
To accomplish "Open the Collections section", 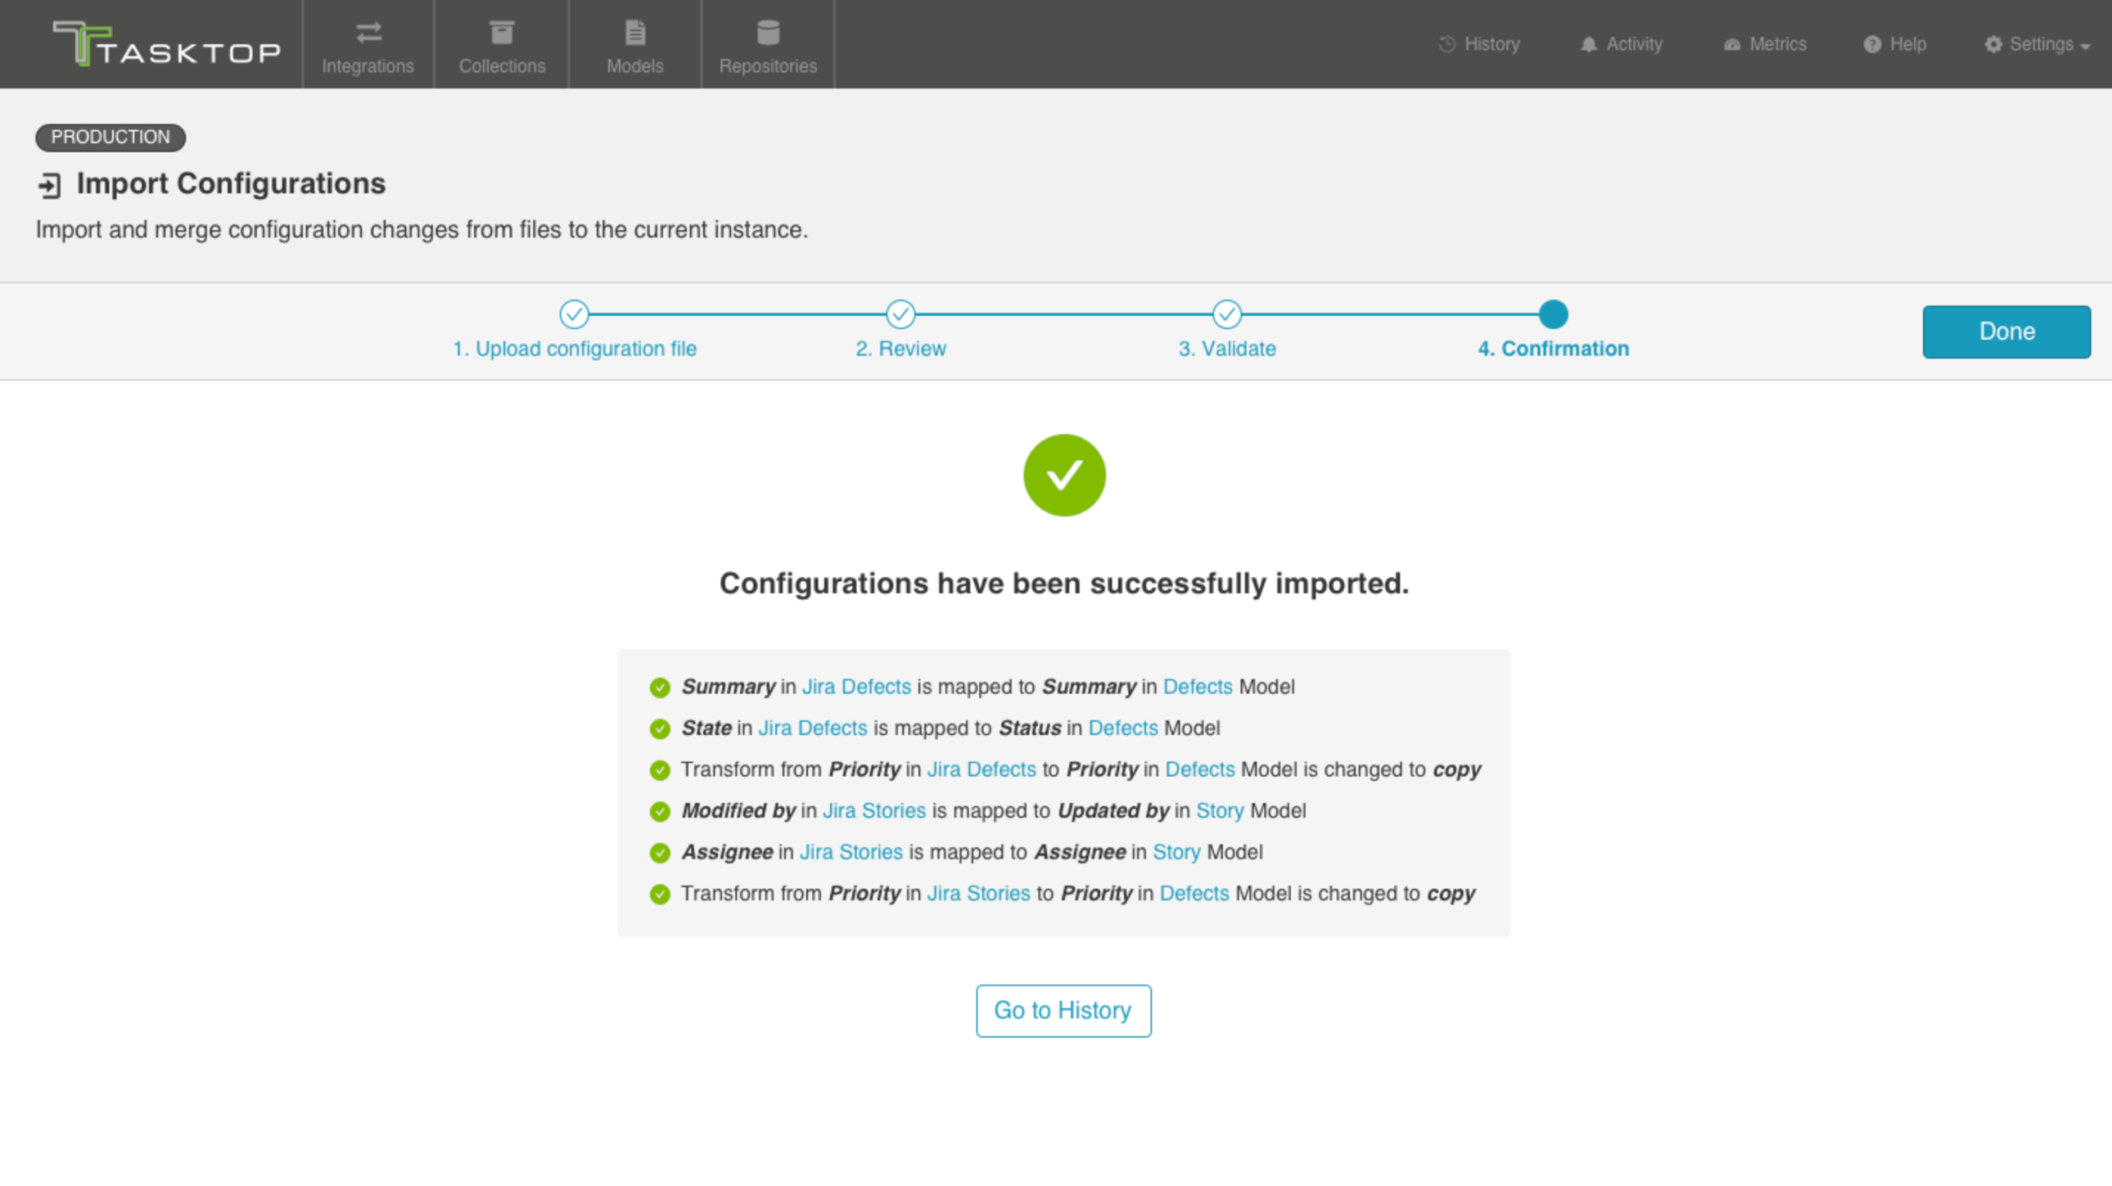I will click(x=502, y=45).
